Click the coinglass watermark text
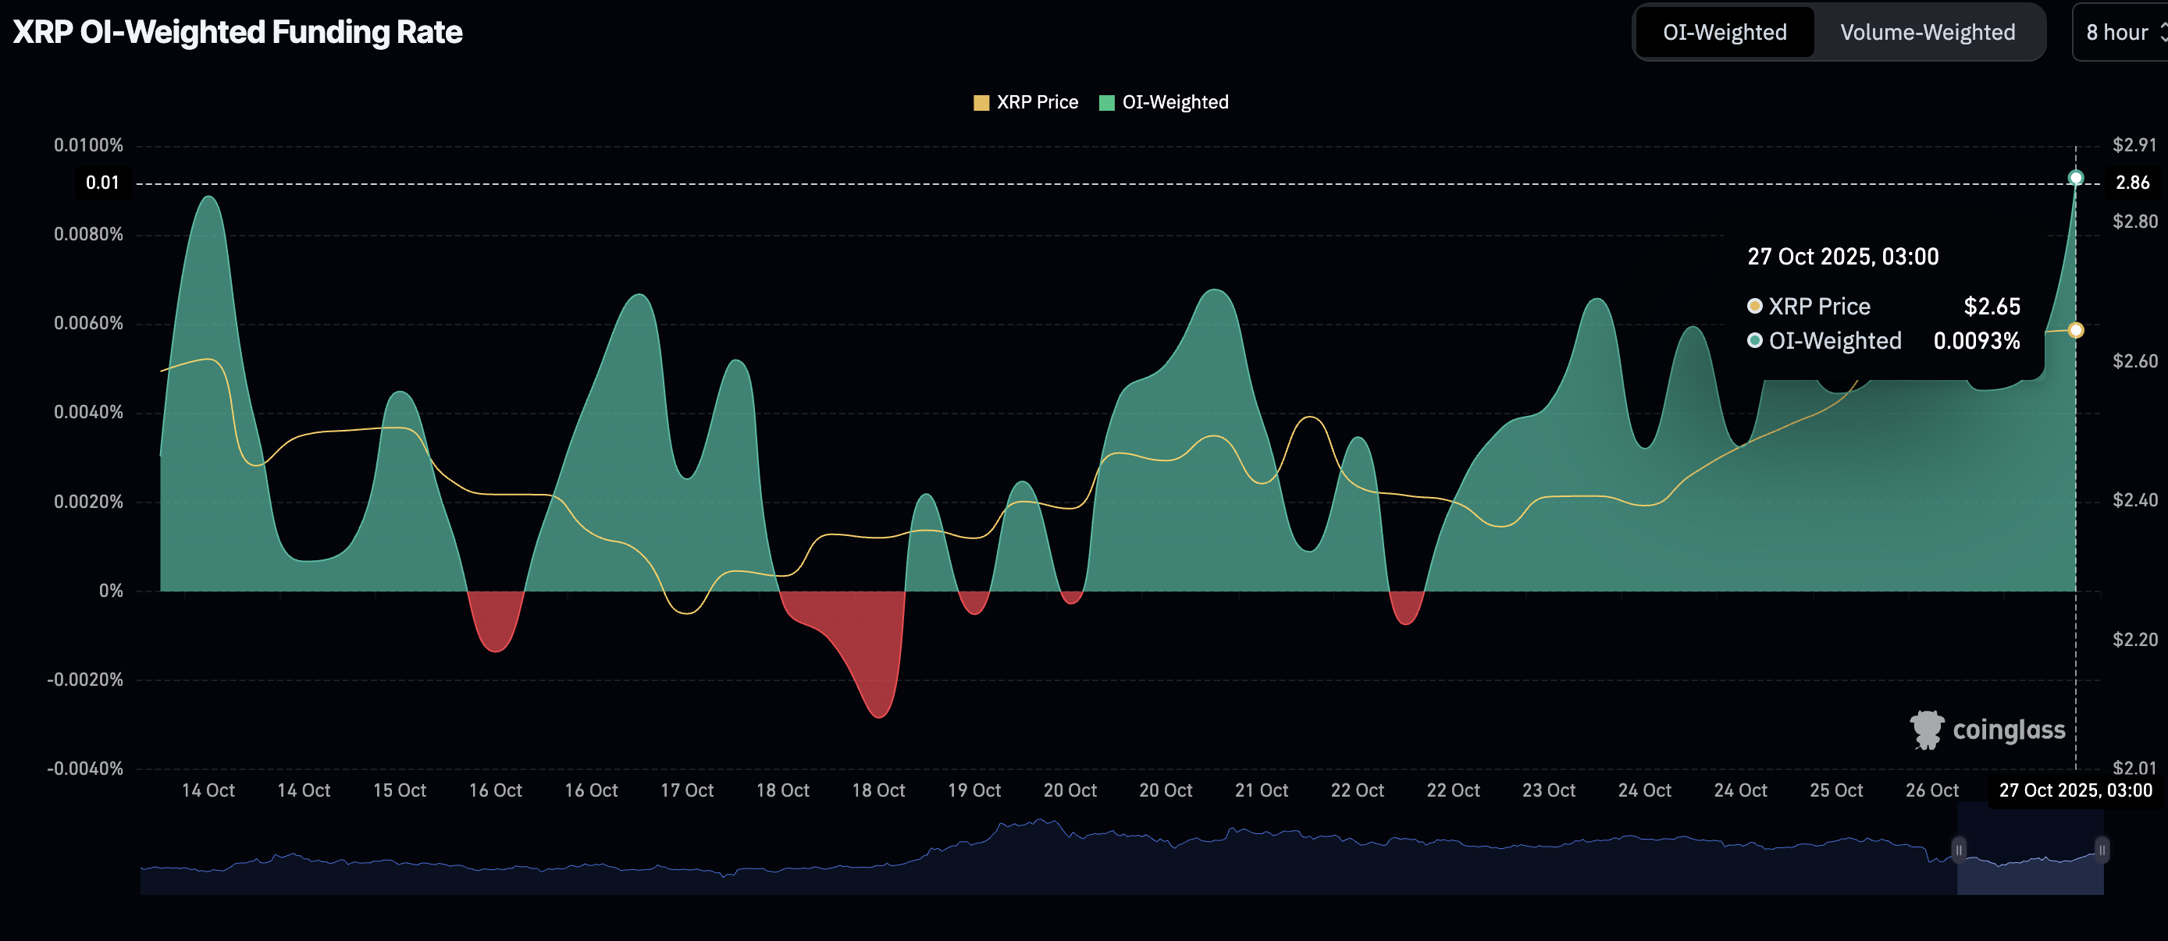This screenshot has width=2168, height=941. tap(2008, 730)
